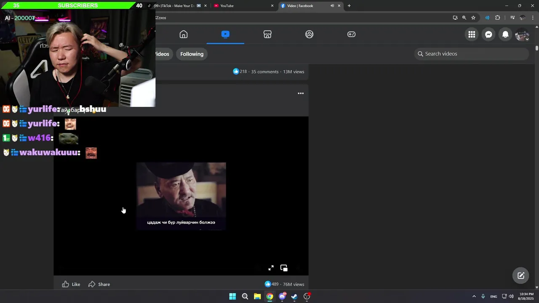Open the Notifications bell

coord(505,35)
